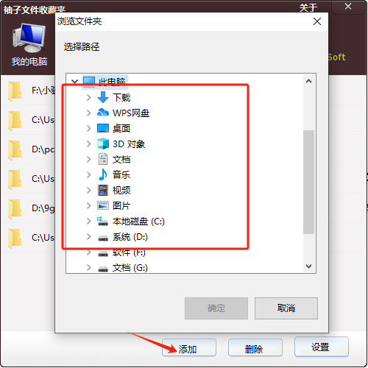Click the folder tree scroll down arrow
The image size is (368, 368).
coord(309,266)
